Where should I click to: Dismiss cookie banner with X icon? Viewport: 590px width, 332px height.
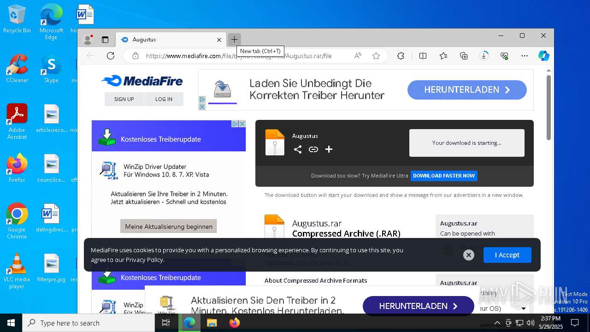coord(469,255)
